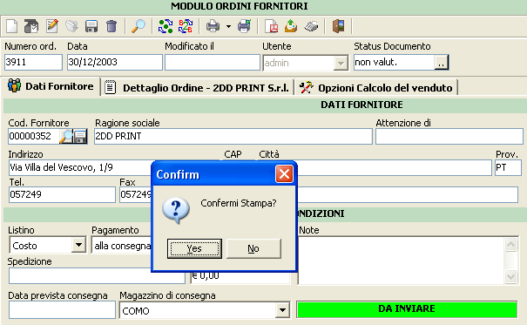Viewport: 527px width, 325px height.
Task: Click the DA INVIARE green status bar
Action: [x=407, y=308]
